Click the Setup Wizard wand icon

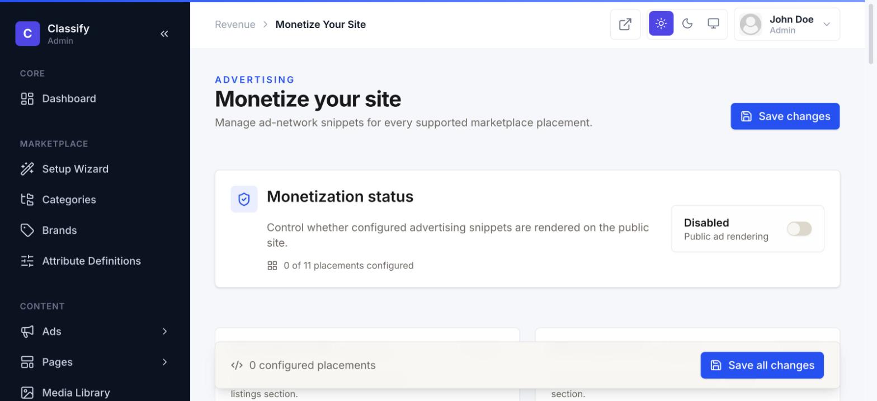27,169
